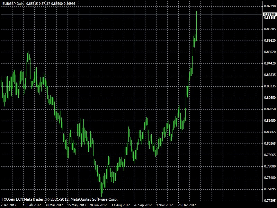
Task: Click the current price marker 0.86966
Action: pos(269,14)
